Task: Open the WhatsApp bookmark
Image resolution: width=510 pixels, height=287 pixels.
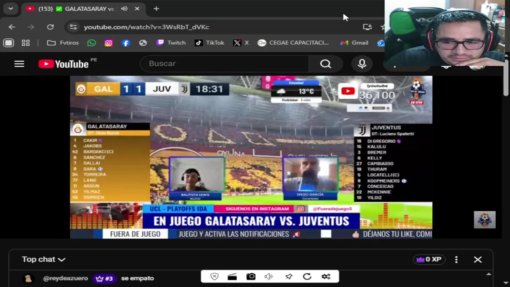Action: [x=92, y=43]
